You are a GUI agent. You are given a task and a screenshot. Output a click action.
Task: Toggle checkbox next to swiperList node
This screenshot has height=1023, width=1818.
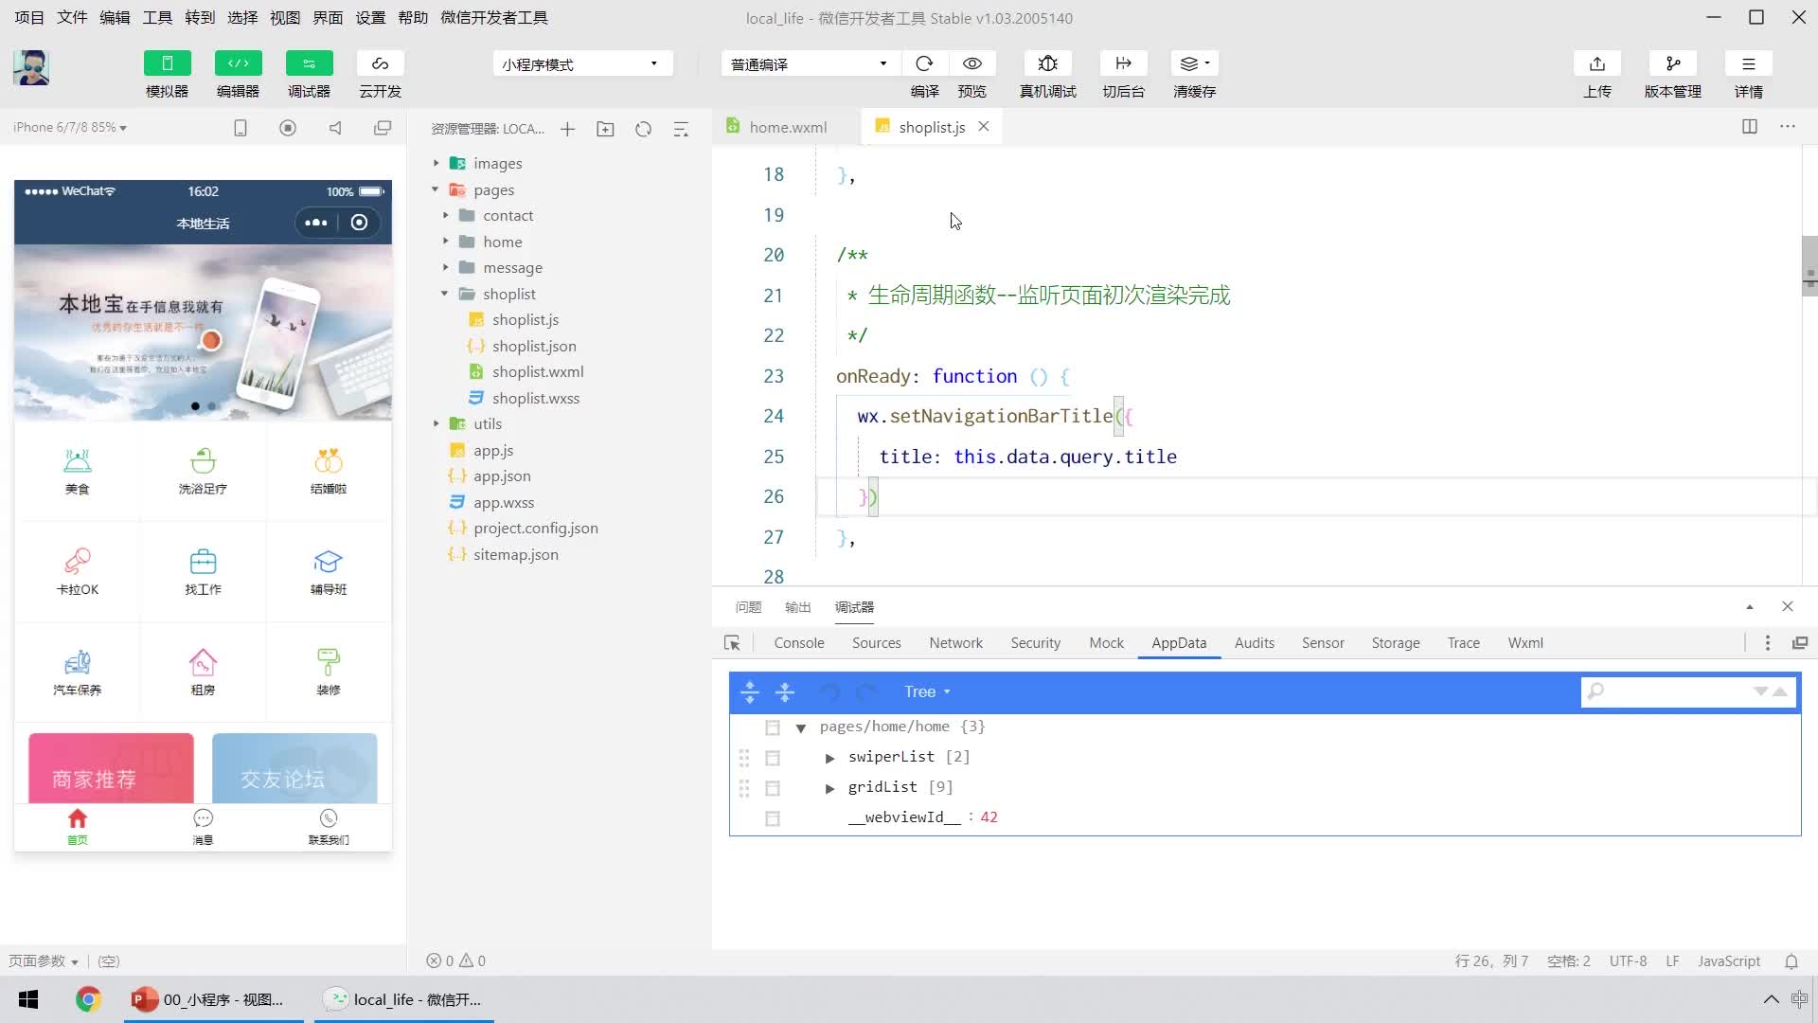point(772,757)
